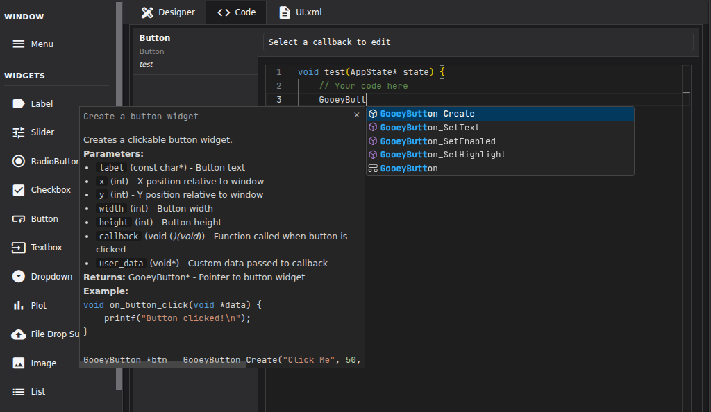Select the Textbox widget icon
This screenshot has width=711, height=412.
click(x=19, y=247)
